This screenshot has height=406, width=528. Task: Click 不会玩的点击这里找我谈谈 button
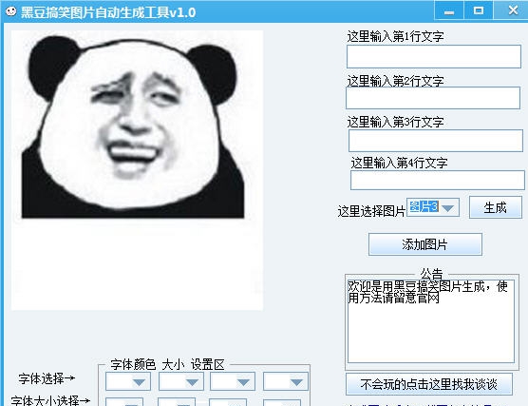pos(429,384)
